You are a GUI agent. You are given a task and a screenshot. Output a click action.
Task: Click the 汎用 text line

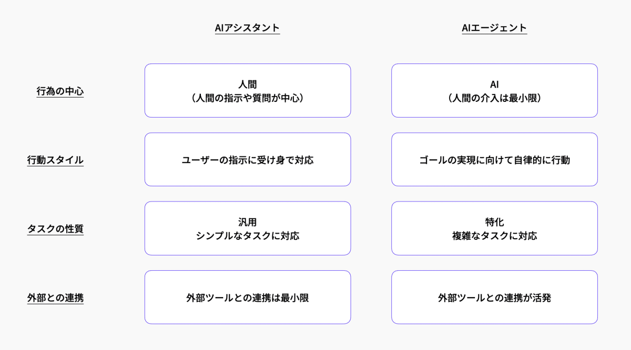pyautogui.click(x=247, y=222)
